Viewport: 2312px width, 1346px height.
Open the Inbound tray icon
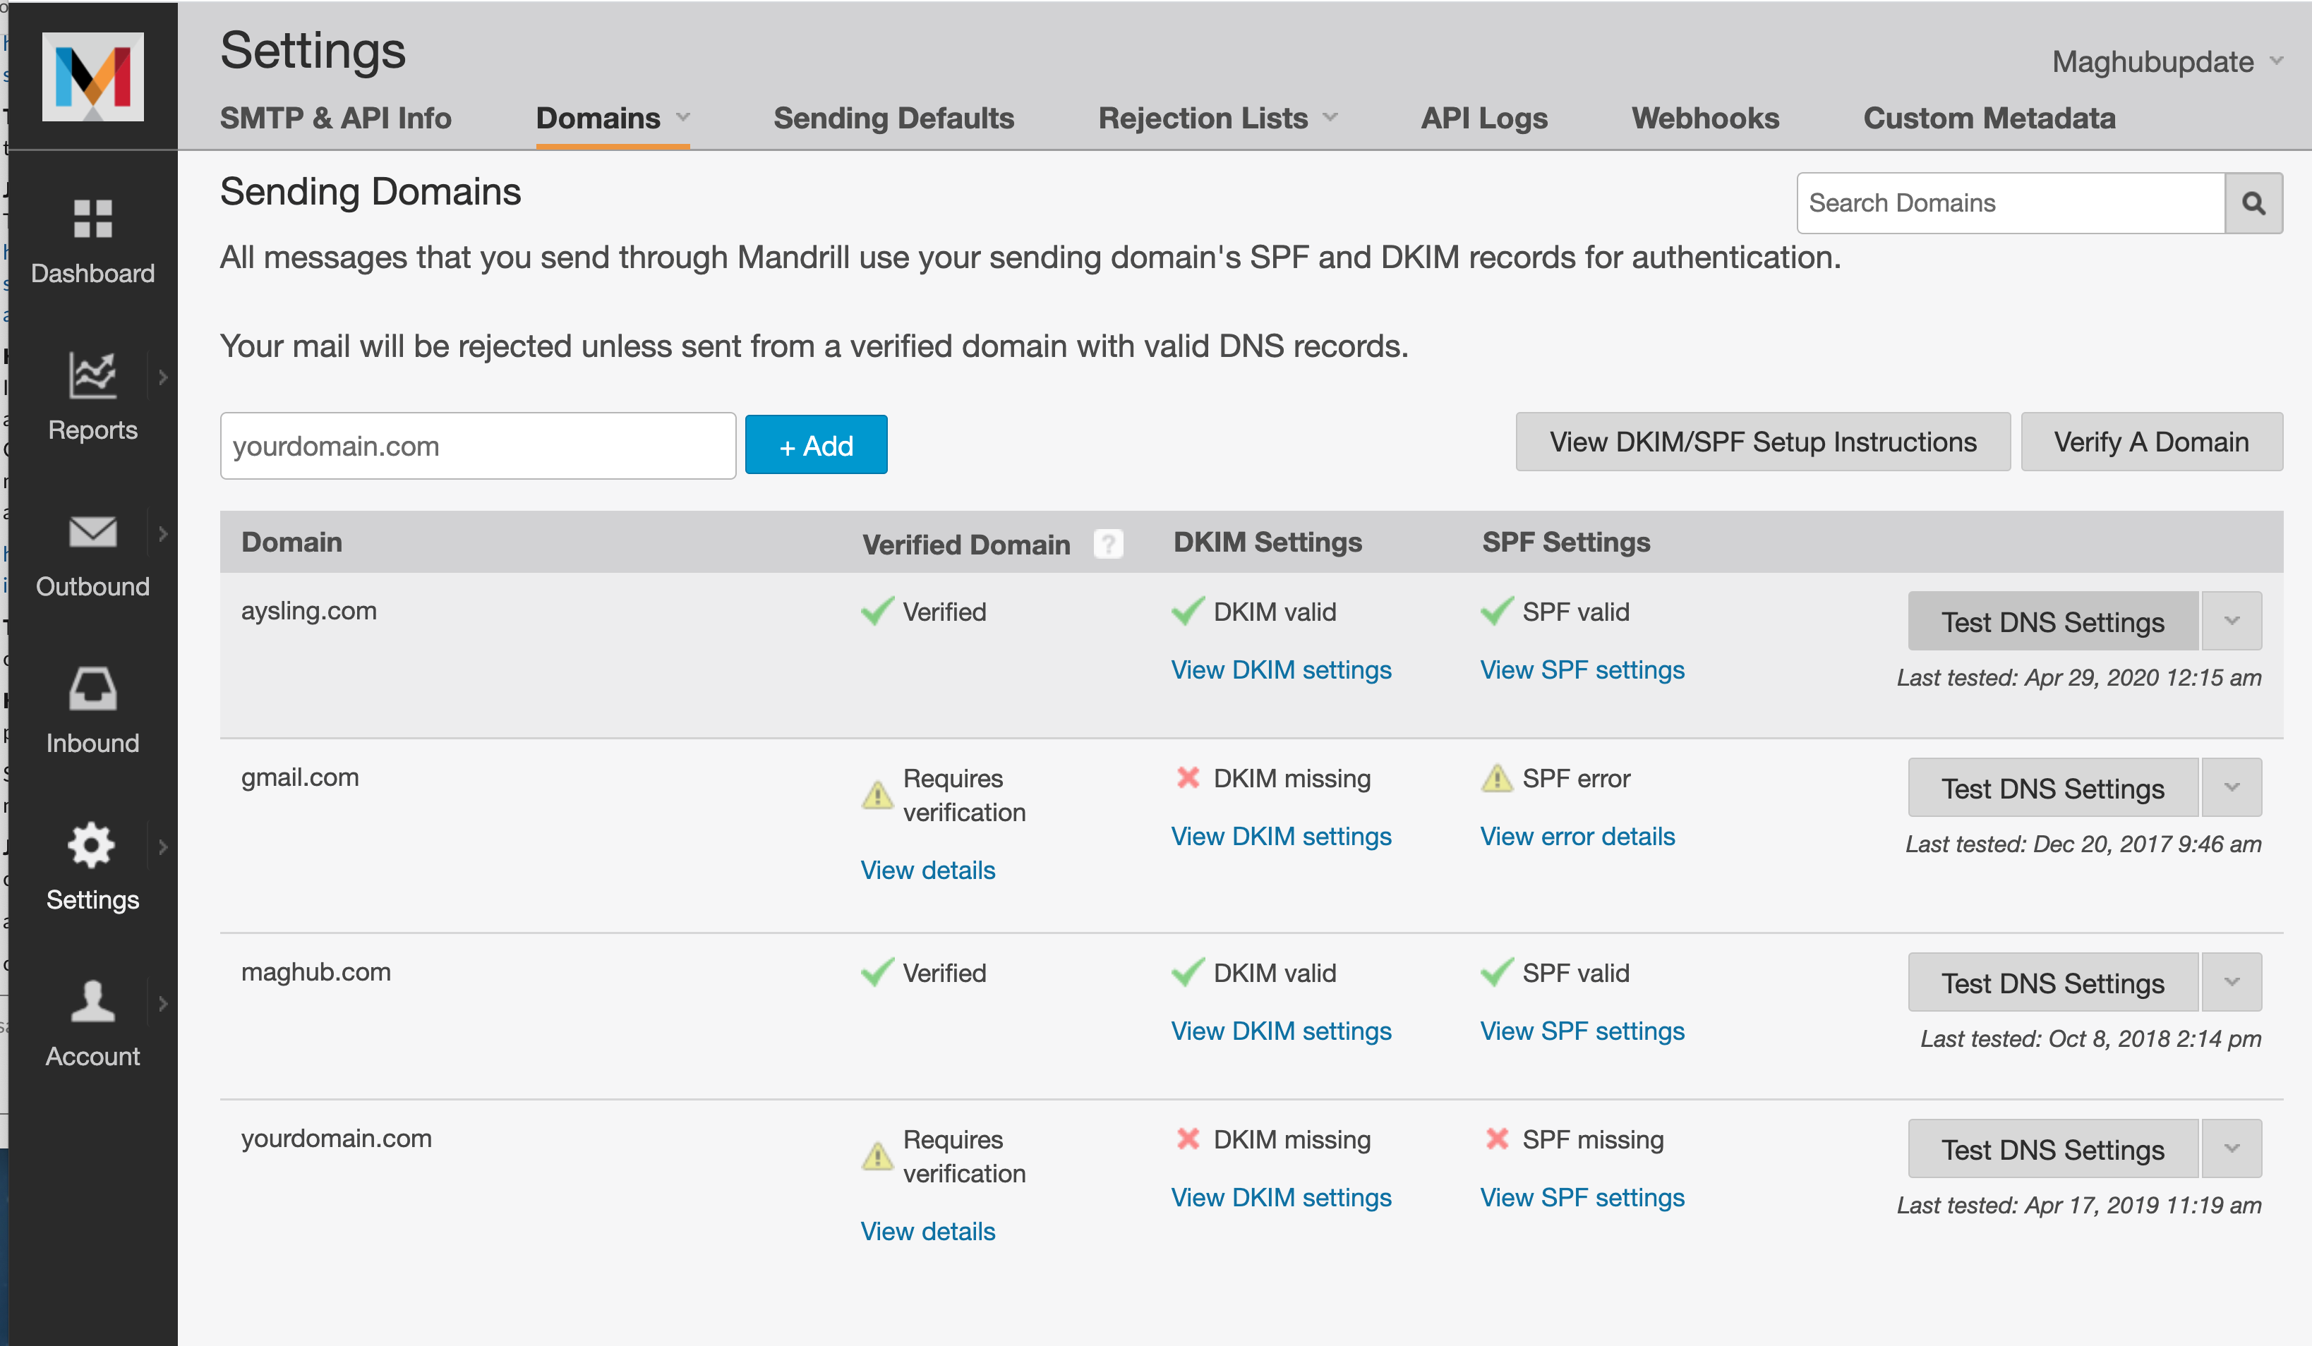92,689
